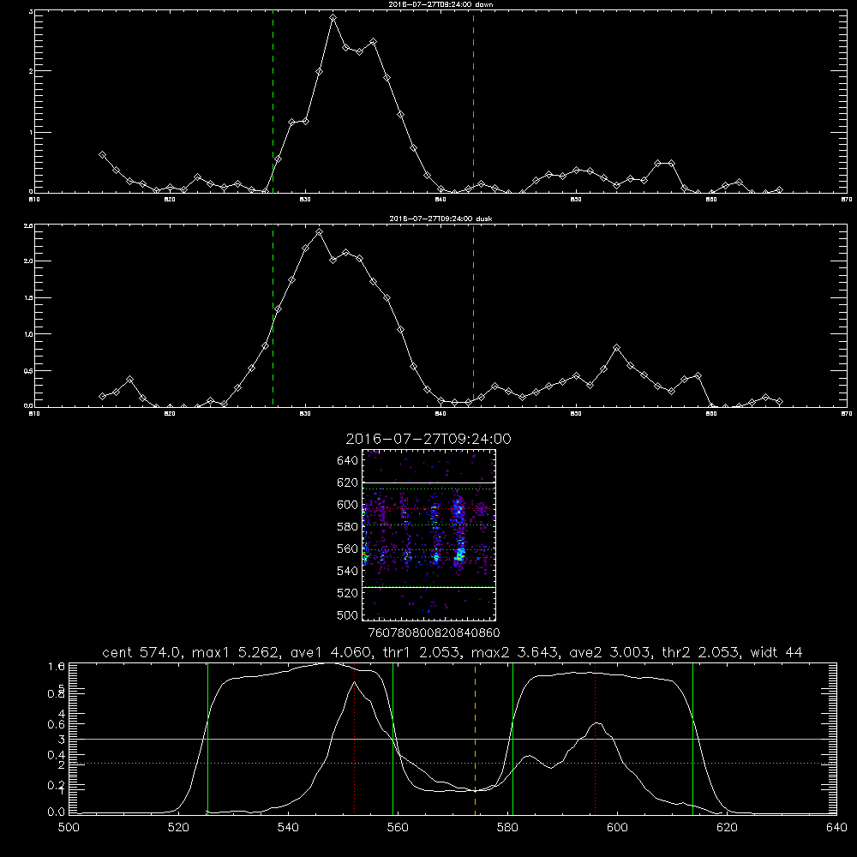Click the y-axis label '0.0' of the bottom plot

tap(57, 812)
